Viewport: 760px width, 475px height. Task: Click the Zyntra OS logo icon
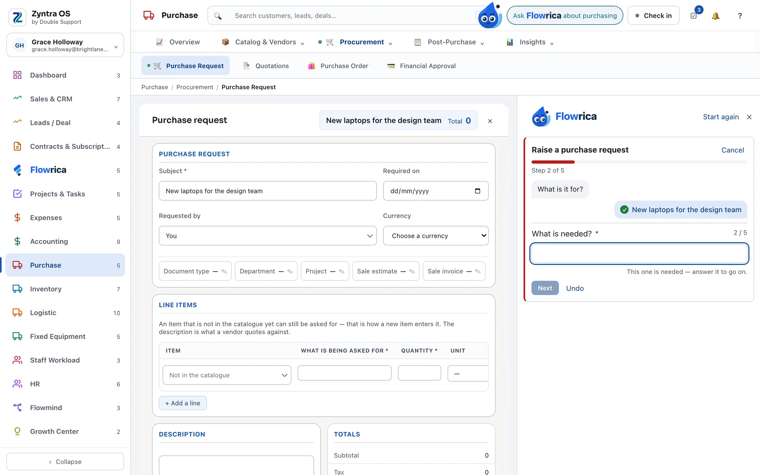click(x=17, y=17)
